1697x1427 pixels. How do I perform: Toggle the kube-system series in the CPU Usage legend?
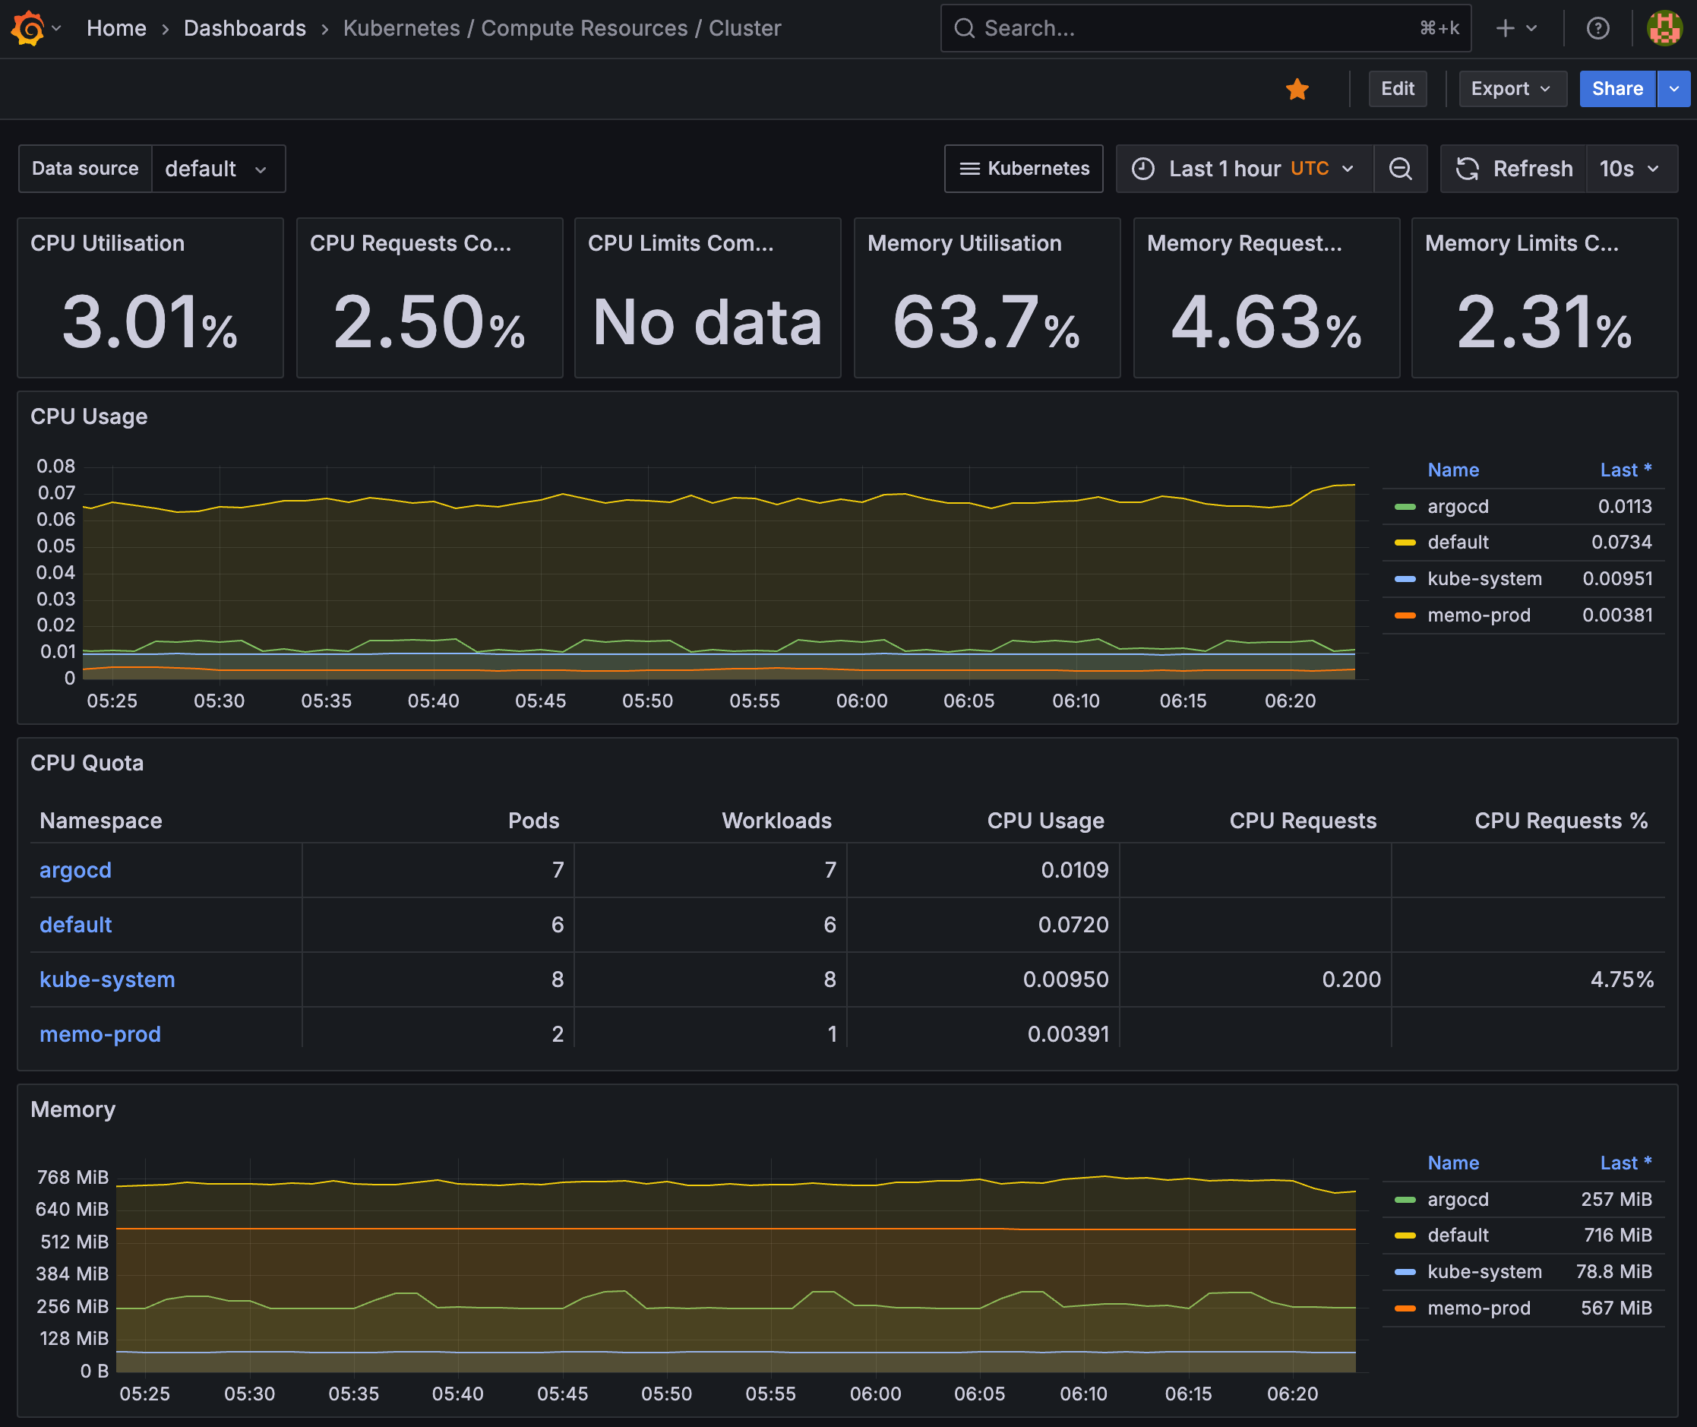(1484, 578)
